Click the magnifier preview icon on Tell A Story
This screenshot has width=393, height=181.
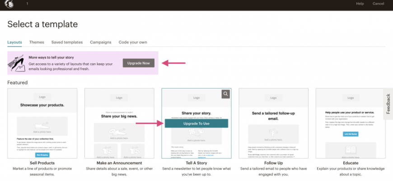click(x=226, y=94)
